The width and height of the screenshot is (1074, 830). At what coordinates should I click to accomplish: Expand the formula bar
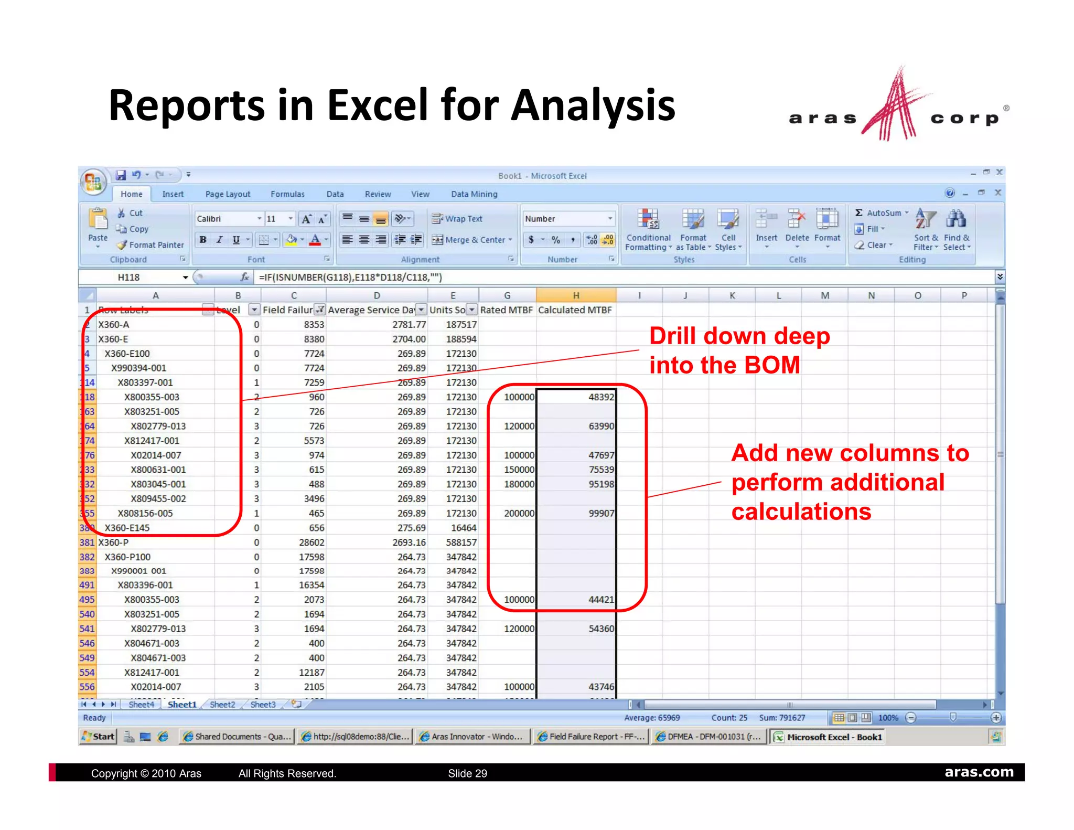click(x=1000, y=276)
